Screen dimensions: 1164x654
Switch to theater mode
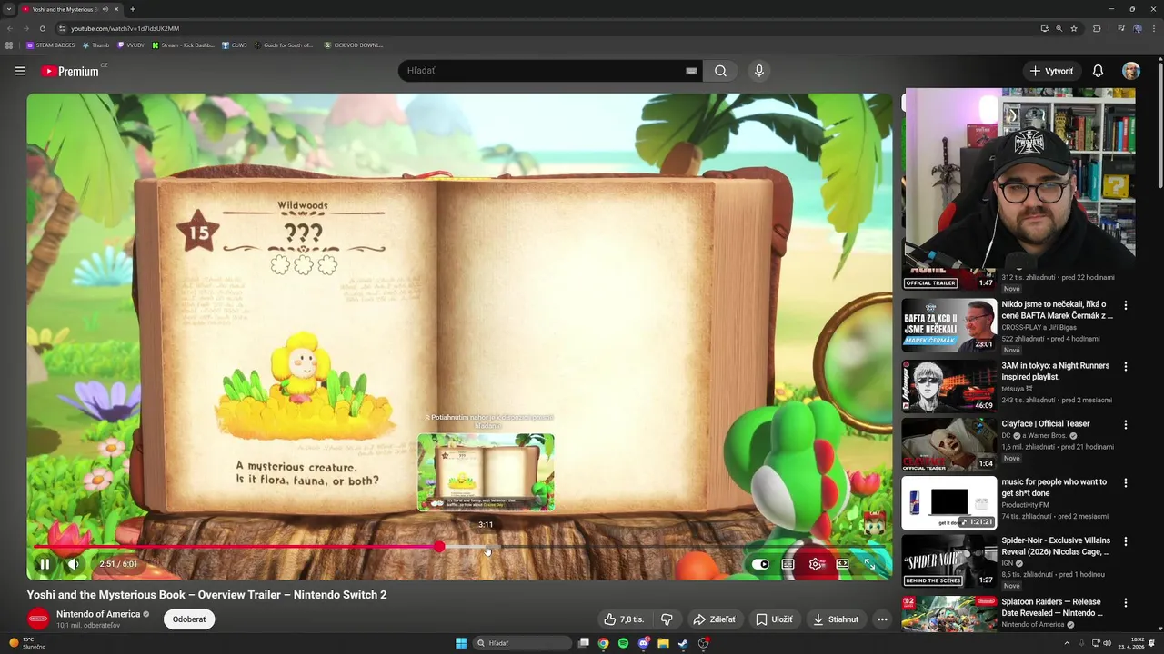click(843, 564)
